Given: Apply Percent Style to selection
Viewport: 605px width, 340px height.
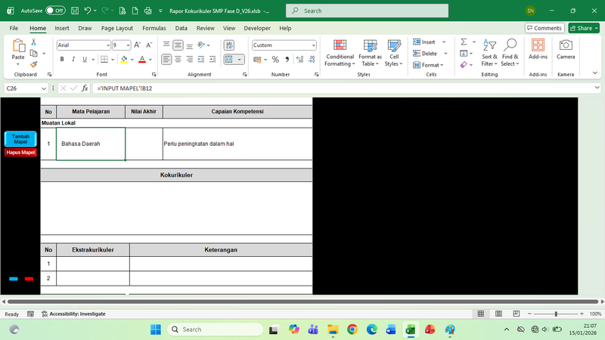Looking at the screenshot, I should coord(275,60).
